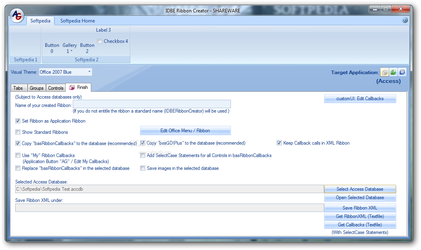This screenshot has width=421, height=250.
Task: Click the Name of your created Ribbon field
Action: click(x=152, y=104)
